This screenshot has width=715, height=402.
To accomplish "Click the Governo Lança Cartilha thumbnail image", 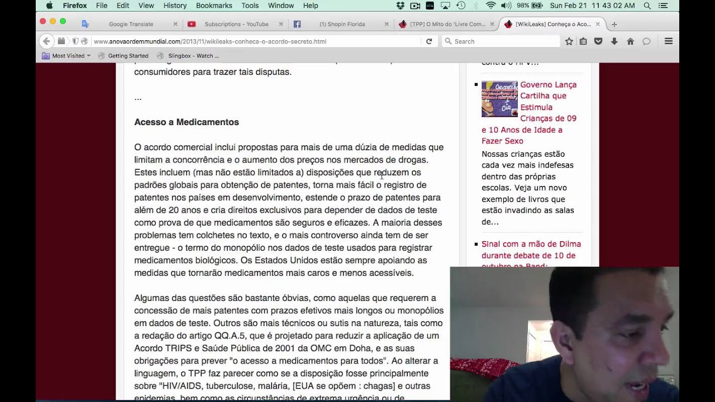I will (x=499, y=99).
